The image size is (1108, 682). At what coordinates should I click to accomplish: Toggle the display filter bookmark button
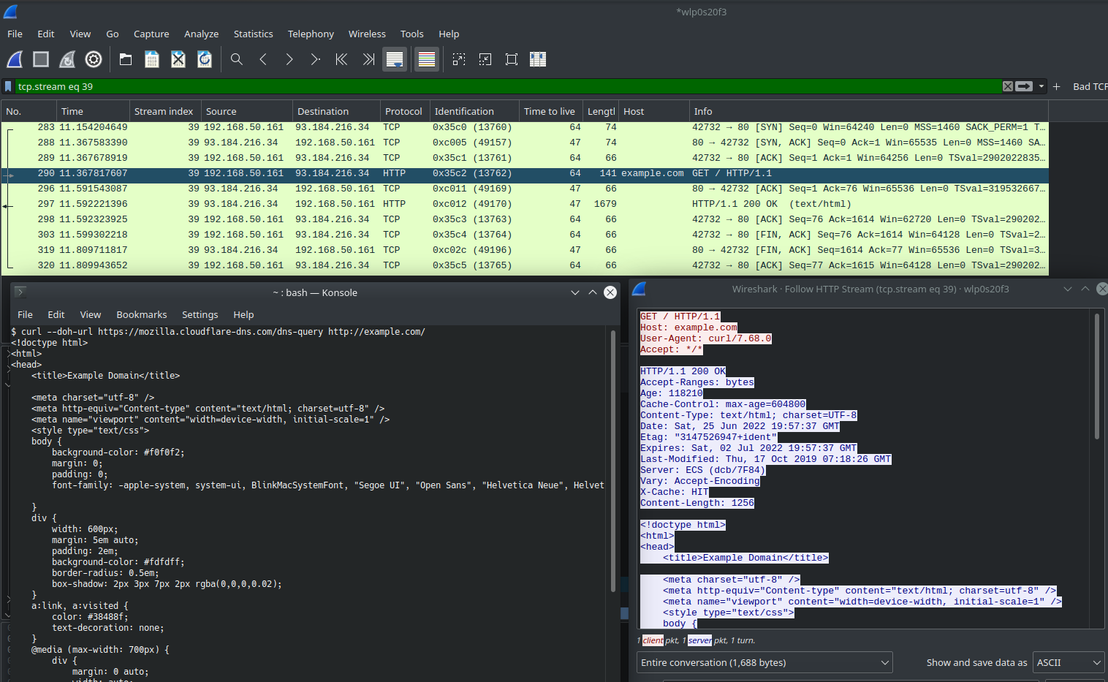click(9, 86)
